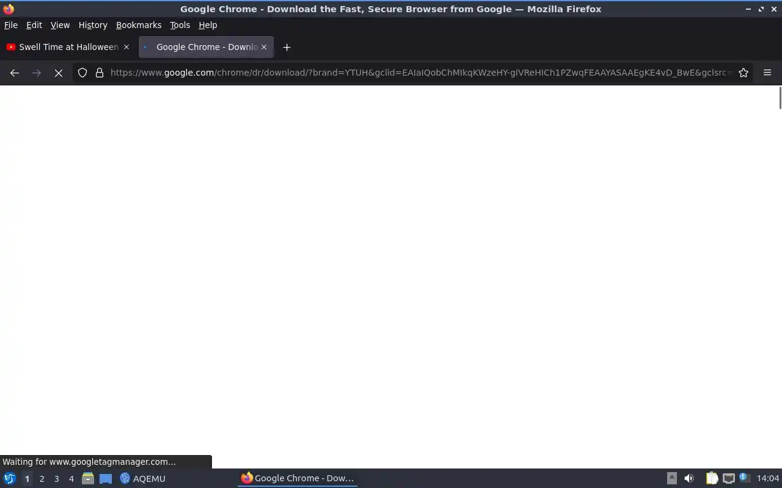Open the View menu

(x=60, y=25)
